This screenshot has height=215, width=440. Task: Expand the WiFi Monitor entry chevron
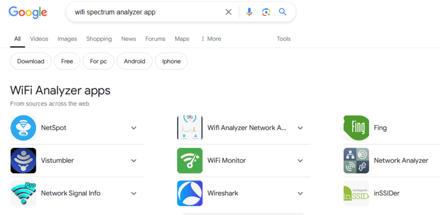(x=300, y=161)
